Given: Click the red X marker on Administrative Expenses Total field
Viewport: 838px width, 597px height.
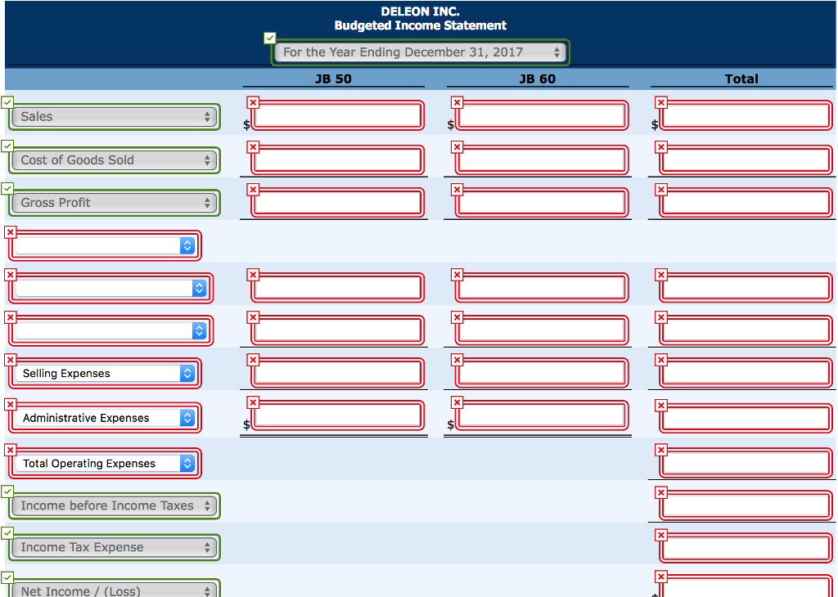Looking at the screenshot, I should (661, 406).
